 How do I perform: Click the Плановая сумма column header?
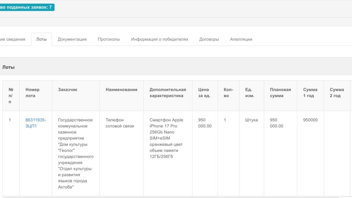click(x=279, y=93)
